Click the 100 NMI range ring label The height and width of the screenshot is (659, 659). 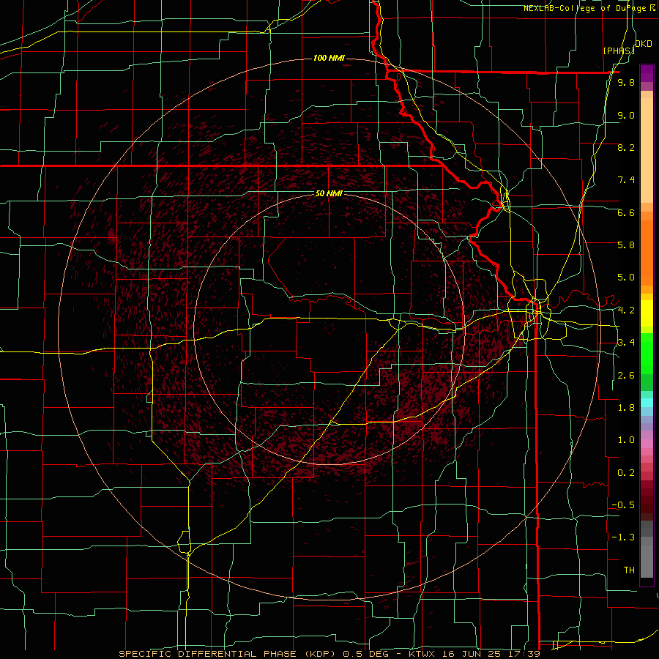(x=329, y=58)
